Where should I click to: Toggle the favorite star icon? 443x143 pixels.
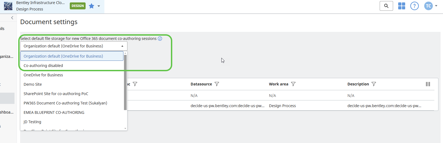[91, 6]
